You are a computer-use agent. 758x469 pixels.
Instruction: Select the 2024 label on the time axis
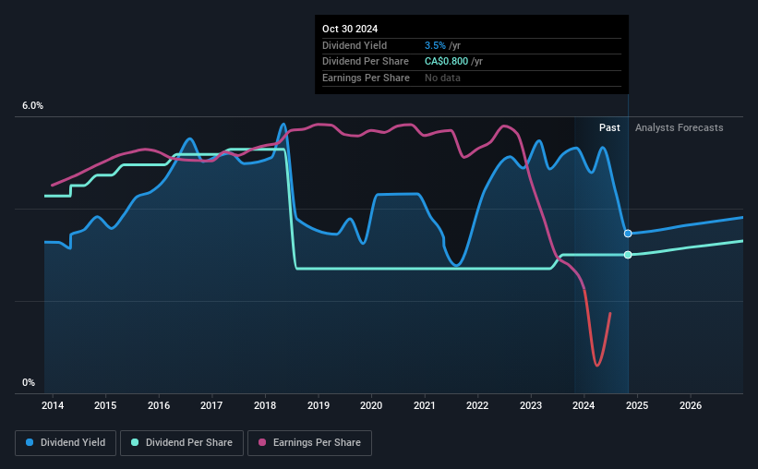(x=584, y=405)
